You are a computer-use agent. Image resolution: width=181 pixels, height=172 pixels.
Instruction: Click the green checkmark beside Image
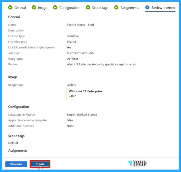[x=34, y=7]
